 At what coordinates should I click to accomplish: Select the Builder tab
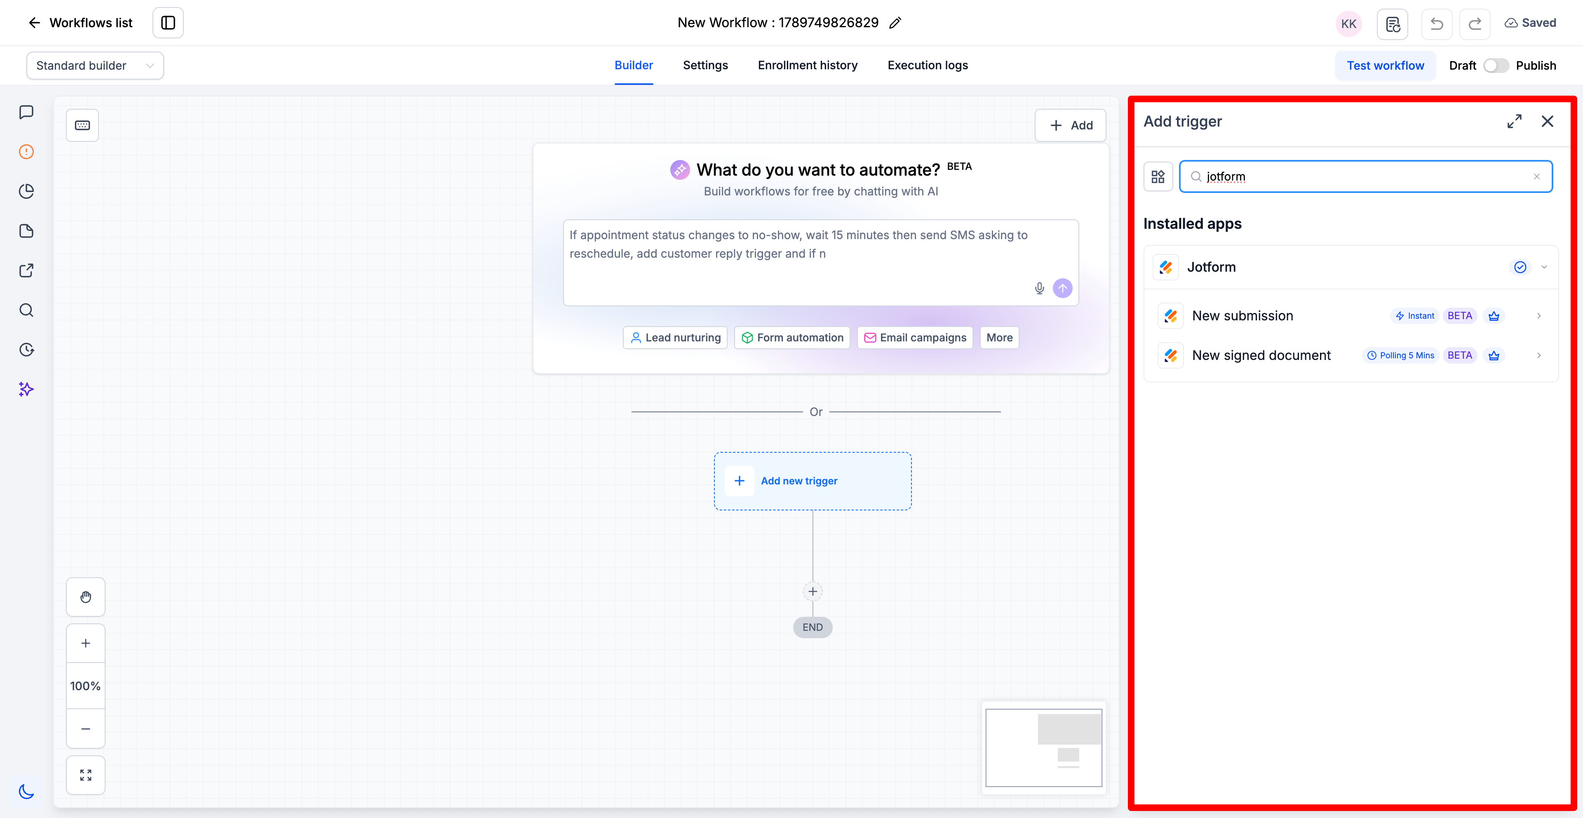pos(634,65)
